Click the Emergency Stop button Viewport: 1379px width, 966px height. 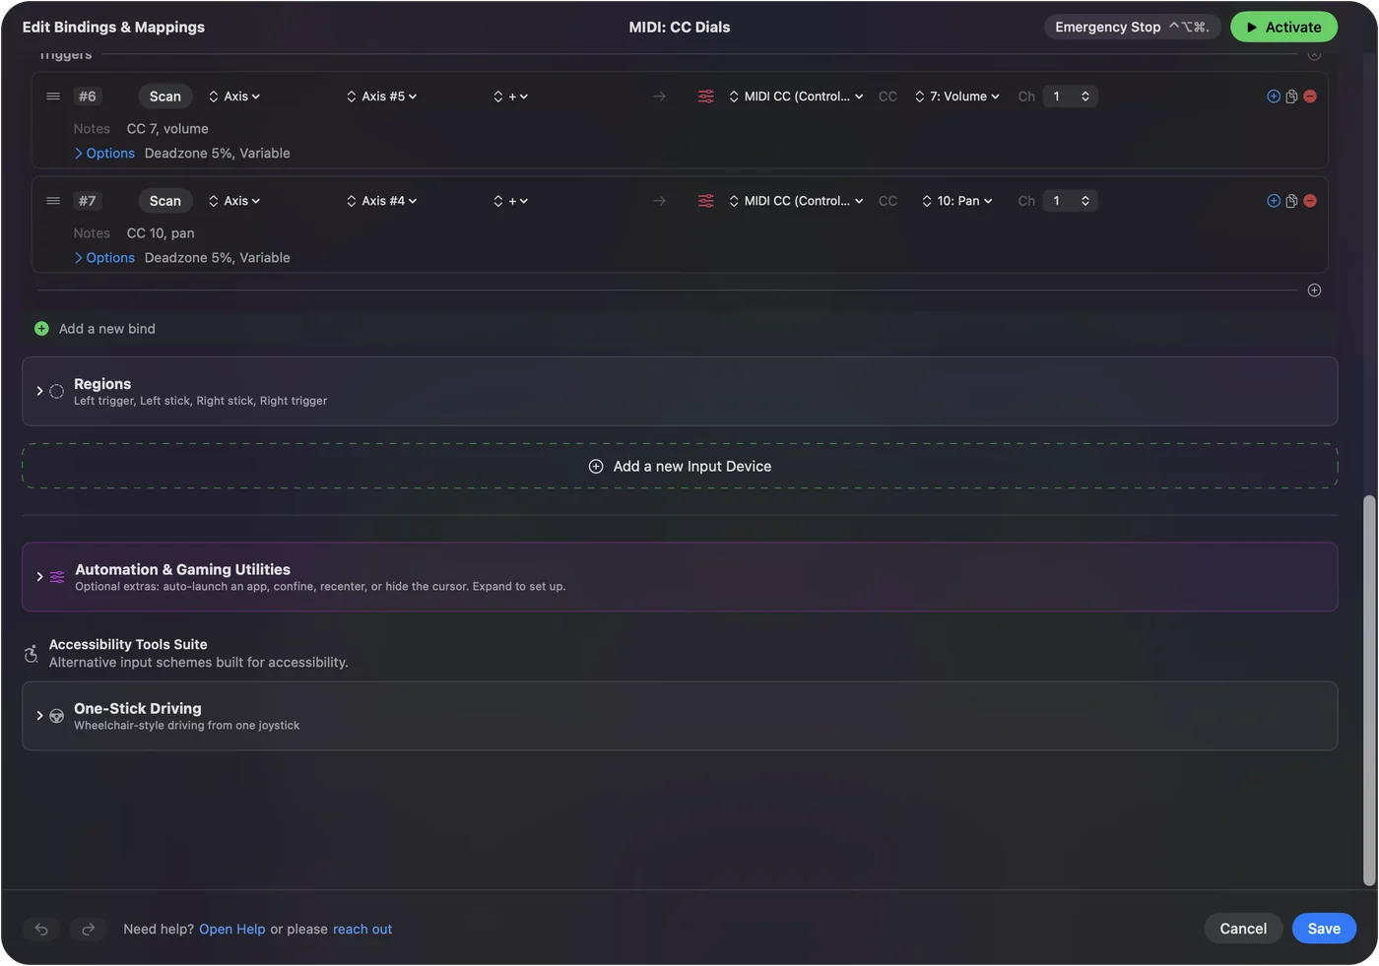point(1133,27)
